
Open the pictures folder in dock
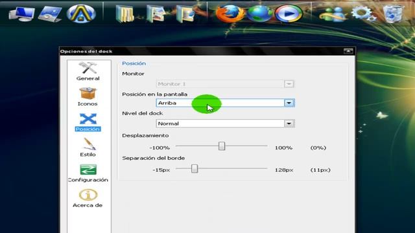pyautogui.click(x=156, y=14)
